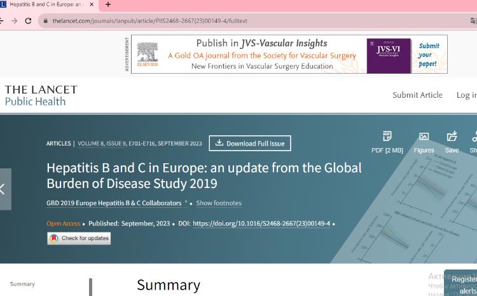Open GBD 2019 Europe Hepatitis Collaborators link
The height and width of the screenshot is (296, 477).
pyautogui.click(x=114, y=203)
